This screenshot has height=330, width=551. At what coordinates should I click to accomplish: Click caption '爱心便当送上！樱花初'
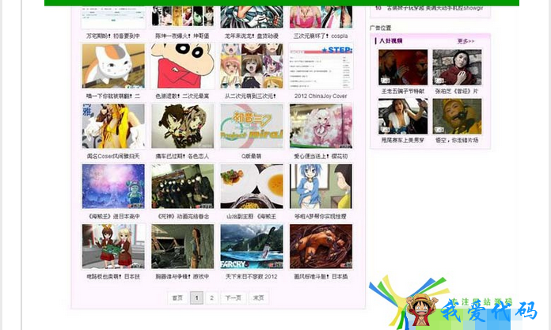coord(321,156)
